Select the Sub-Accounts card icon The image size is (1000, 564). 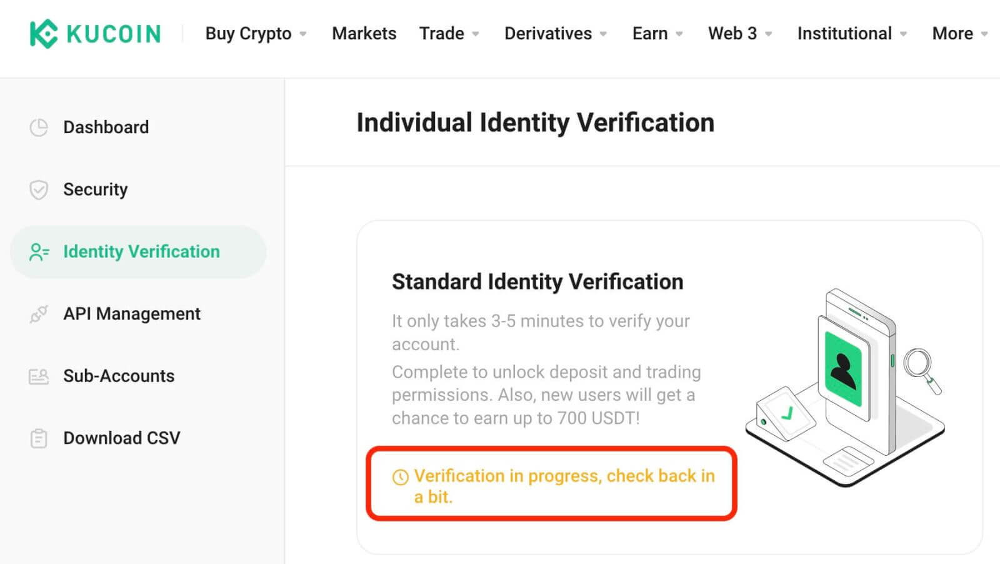click(x=39, y=376)
